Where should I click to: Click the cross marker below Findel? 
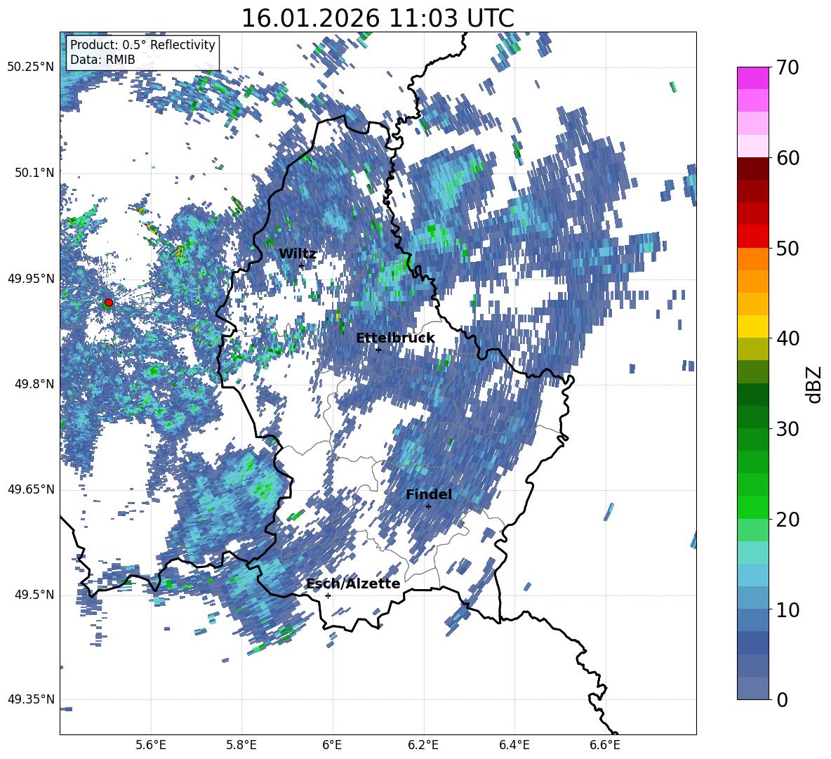[428, 507]
